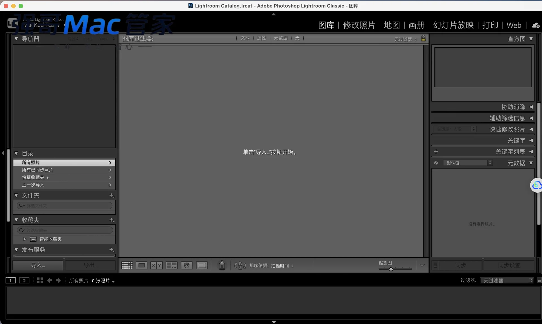The height and width of the screenshot is (324, 542).
Task: Switch to 修改照片 module
Action: point(359,25)
